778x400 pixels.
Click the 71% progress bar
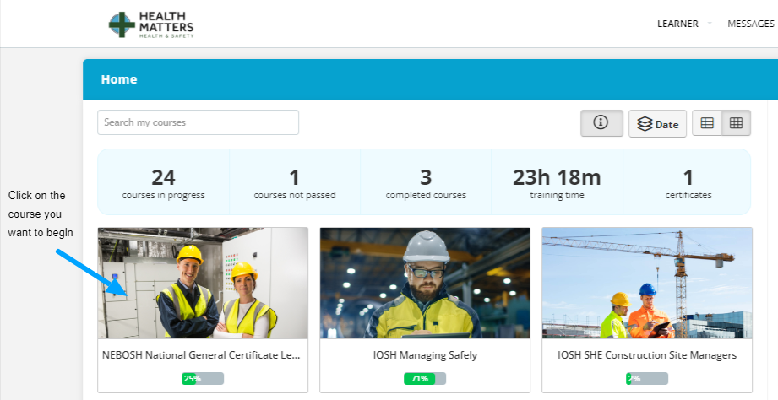425,379
